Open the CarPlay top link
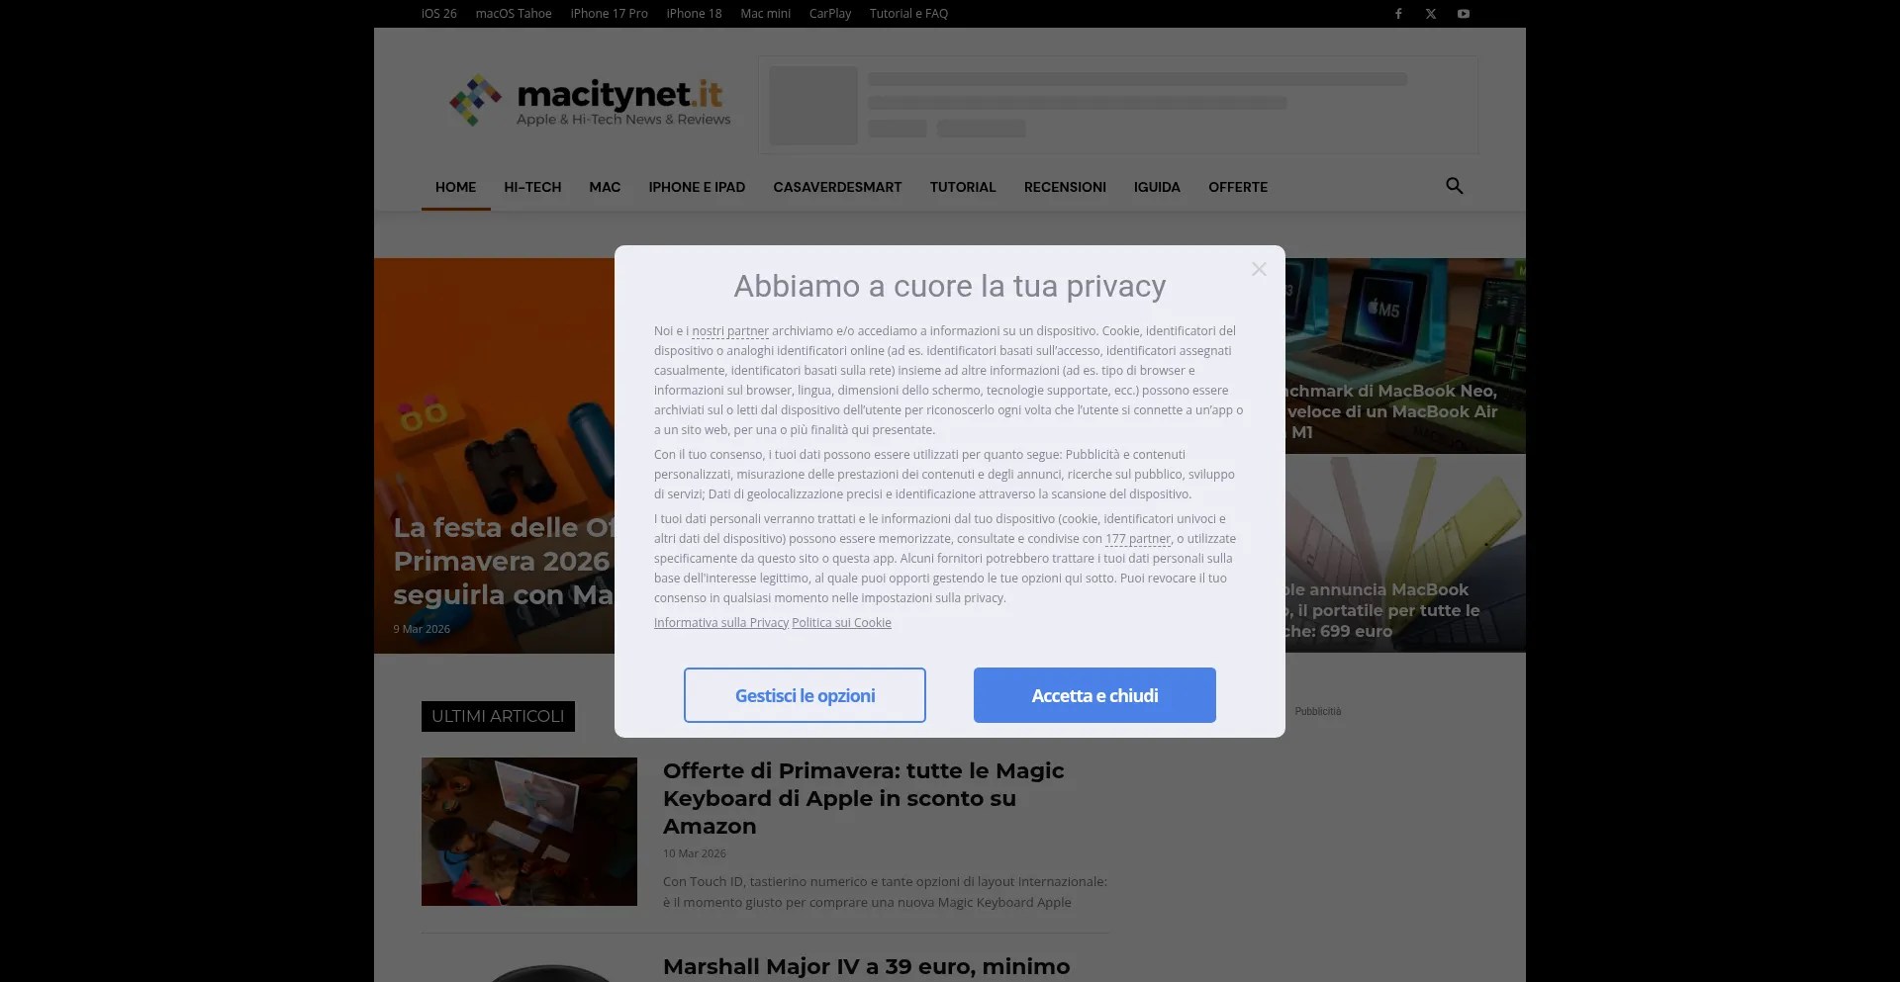Viewport: 1900px width, 982px height. tap(830, 14)
